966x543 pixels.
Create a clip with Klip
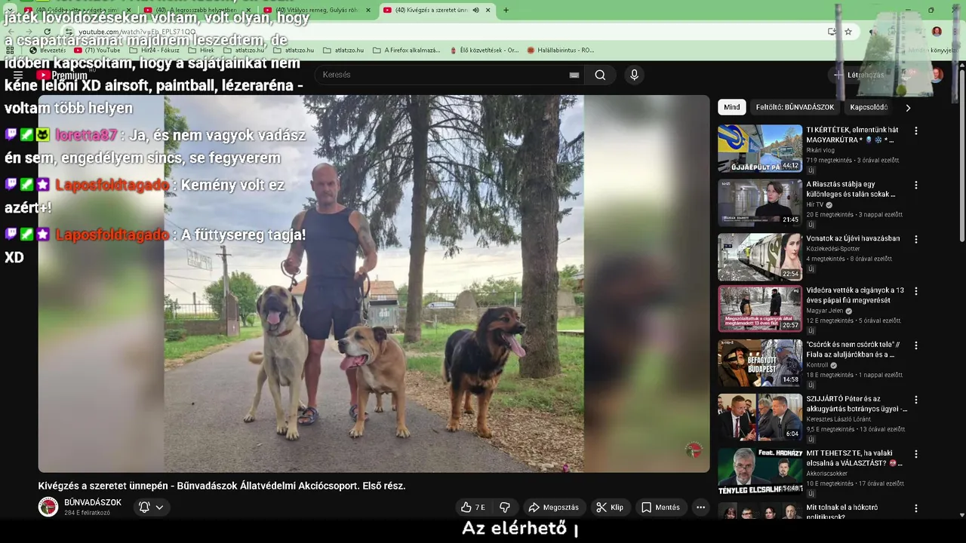610,508
